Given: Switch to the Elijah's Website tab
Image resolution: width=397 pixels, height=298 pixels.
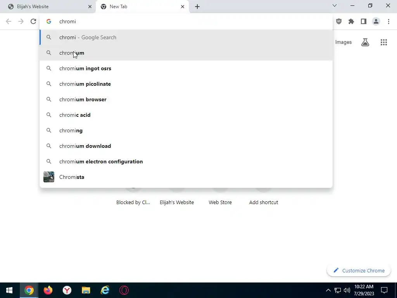Looking at the screenshot, I should (48, 7).
